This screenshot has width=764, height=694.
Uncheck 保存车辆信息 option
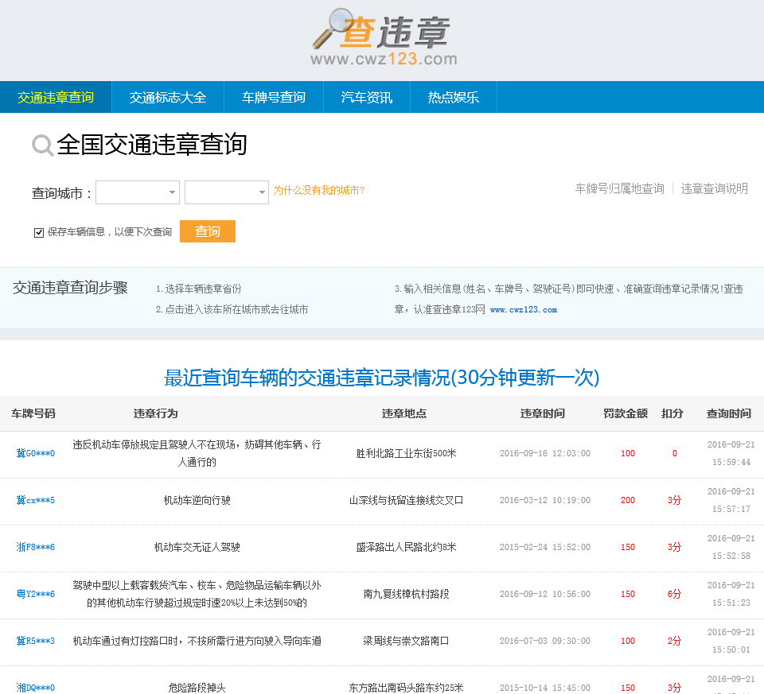tap(39, 232)
